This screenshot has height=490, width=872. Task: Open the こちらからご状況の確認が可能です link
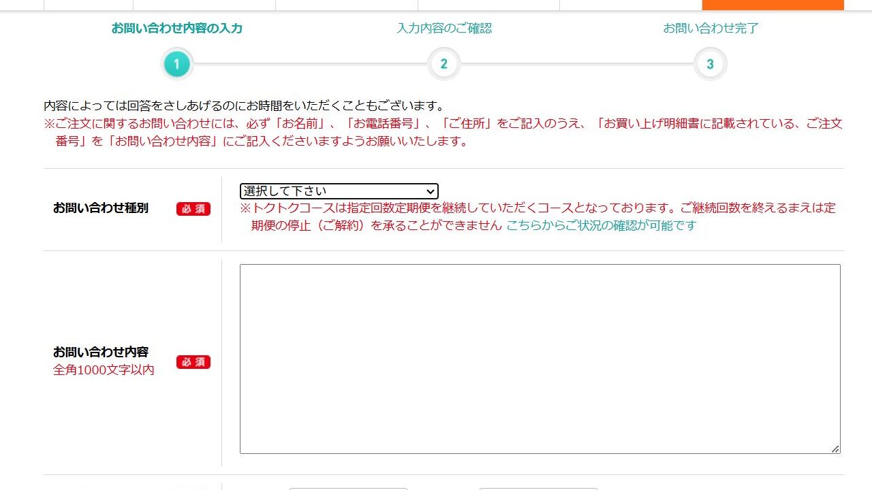coord(602,225)
